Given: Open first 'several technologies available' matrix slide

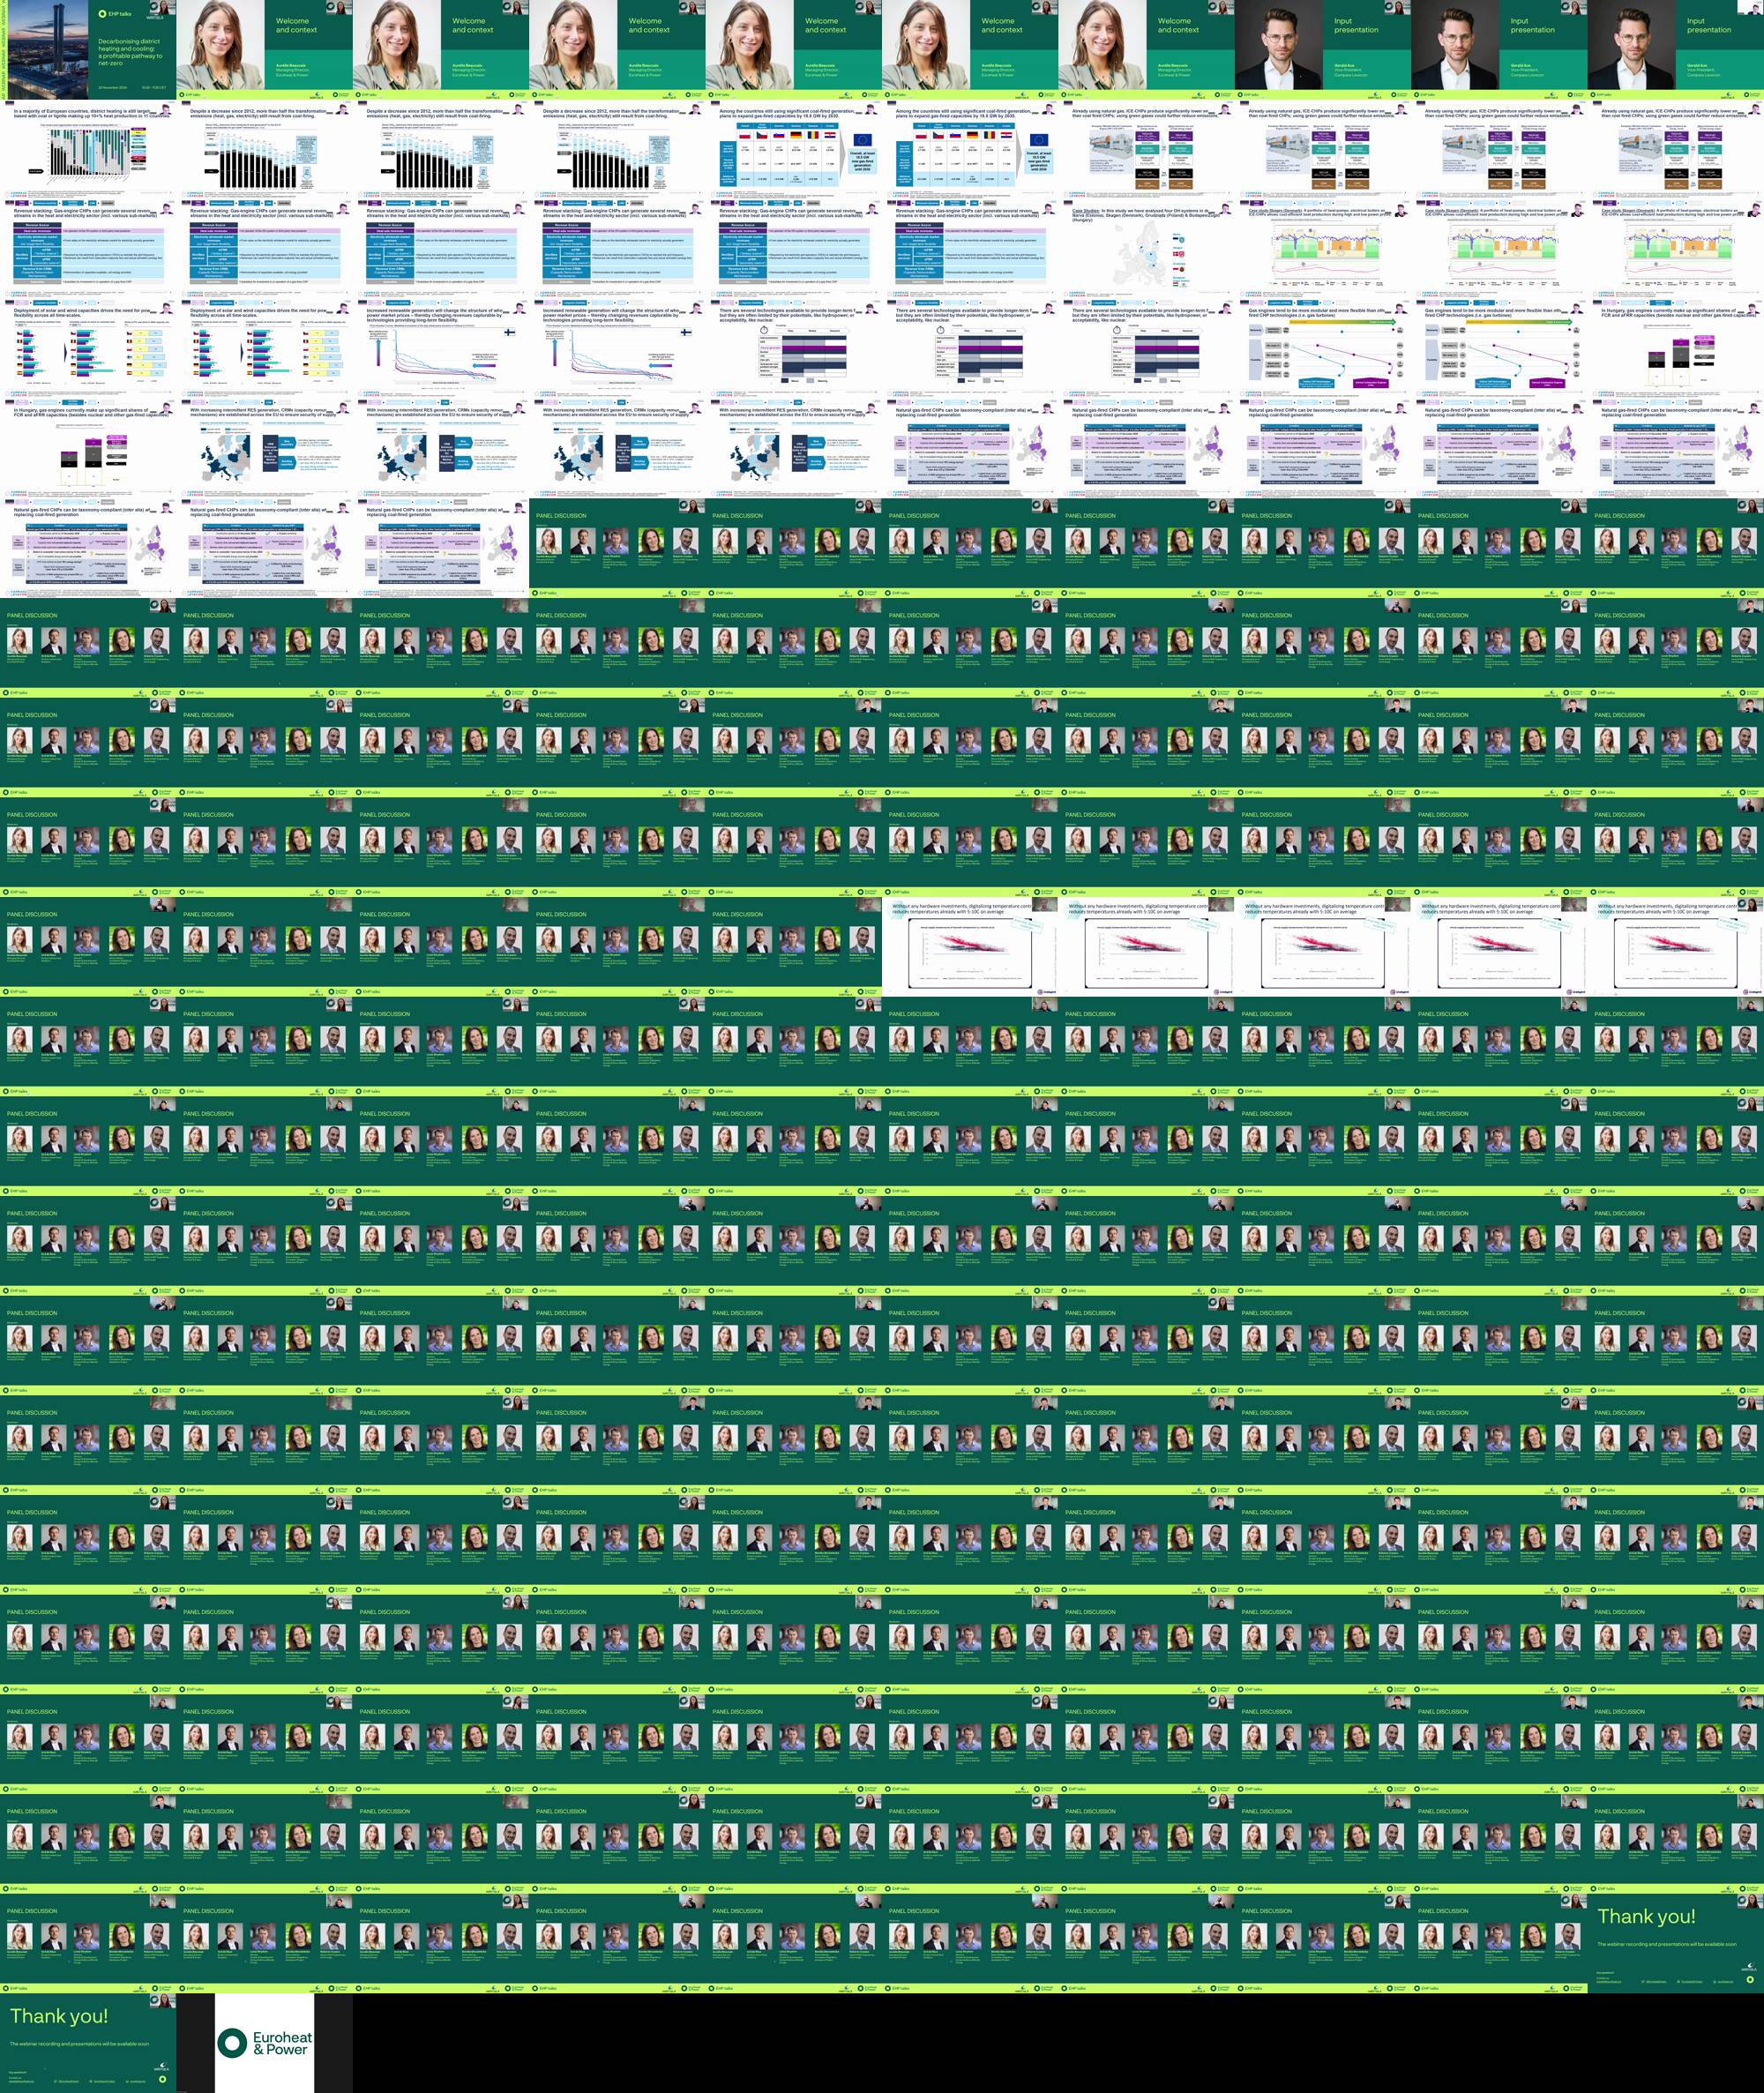Looking at the screenshot, I should click(x=793, y=347).
